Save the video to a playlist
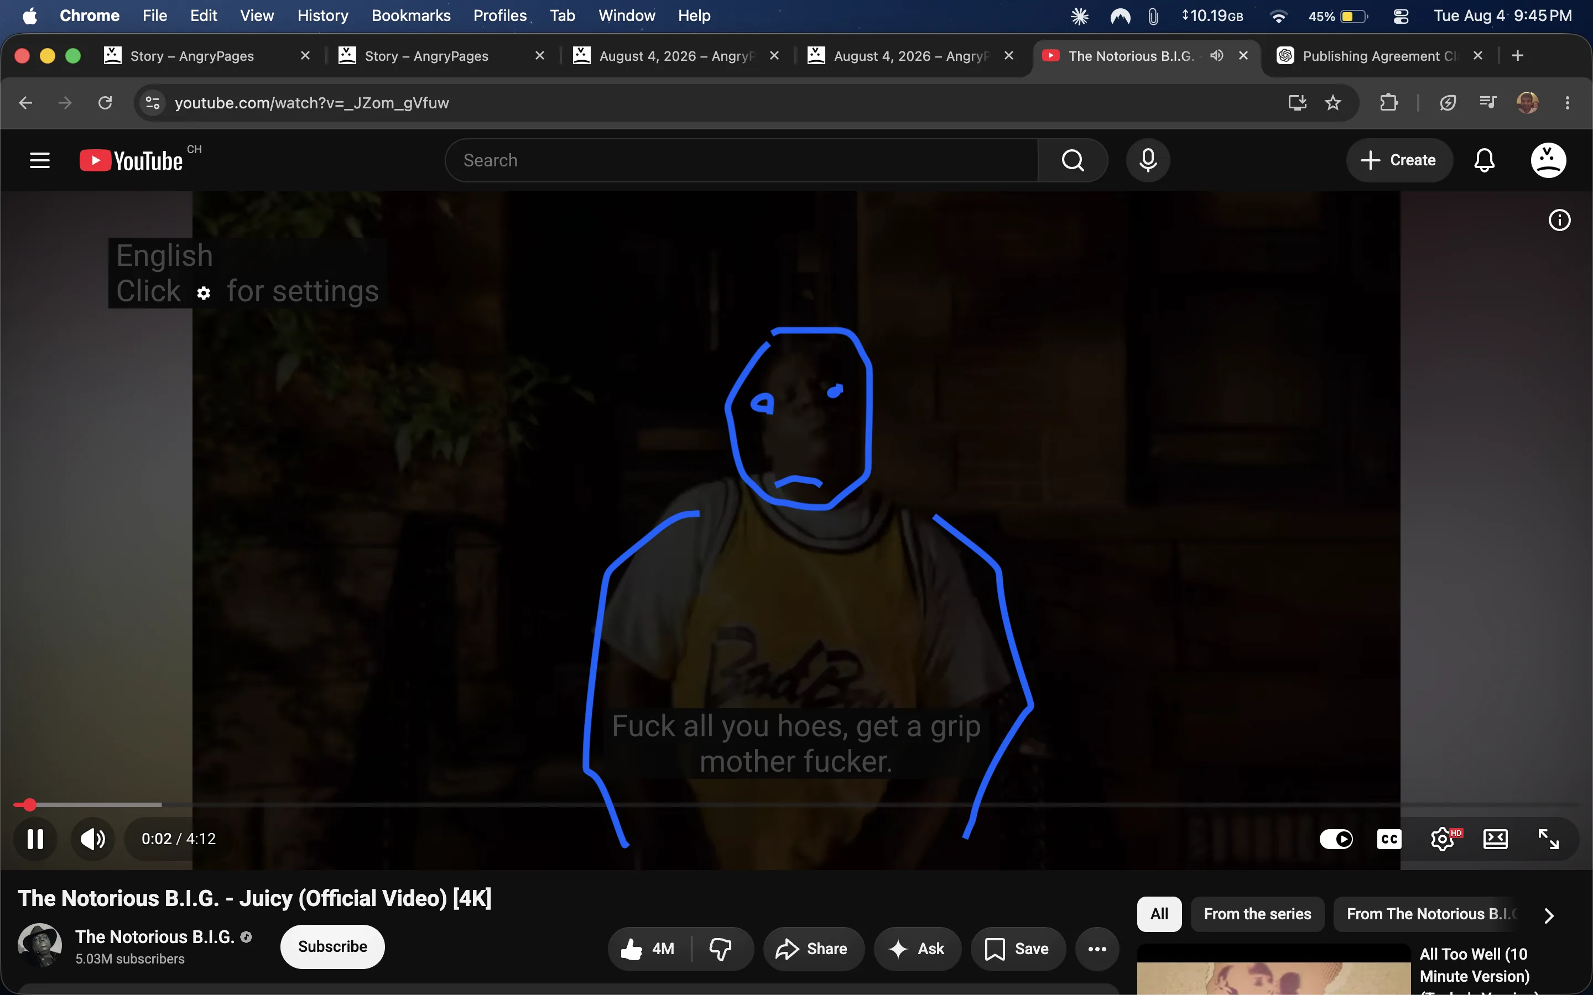This screenshot has height=995, width=1593. pos(1018,949)
